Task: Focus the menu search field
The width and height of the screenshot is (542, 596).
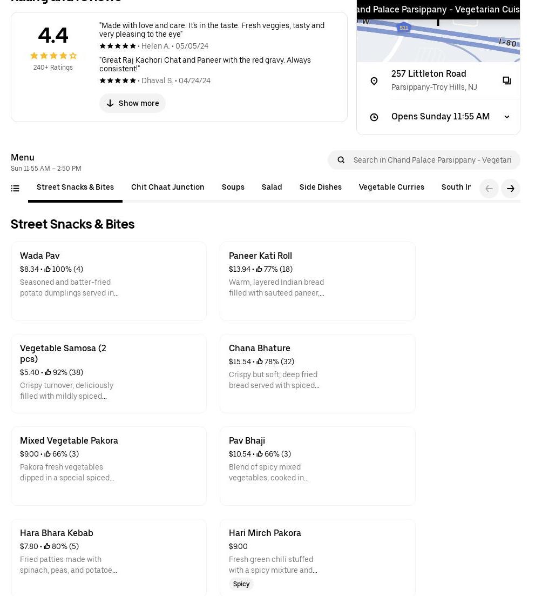Action: pyautogui.click(x=432, y=160)
